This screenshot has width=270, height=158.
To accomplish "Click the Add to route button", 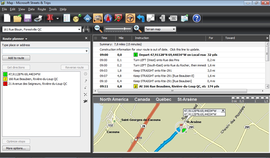I will pyautogui.click(x=16, y=58).
